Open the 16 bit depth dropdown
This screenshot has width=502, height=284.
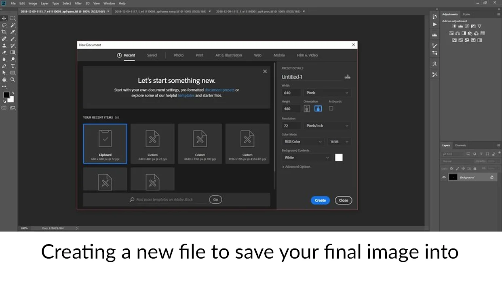coord(339,142)
